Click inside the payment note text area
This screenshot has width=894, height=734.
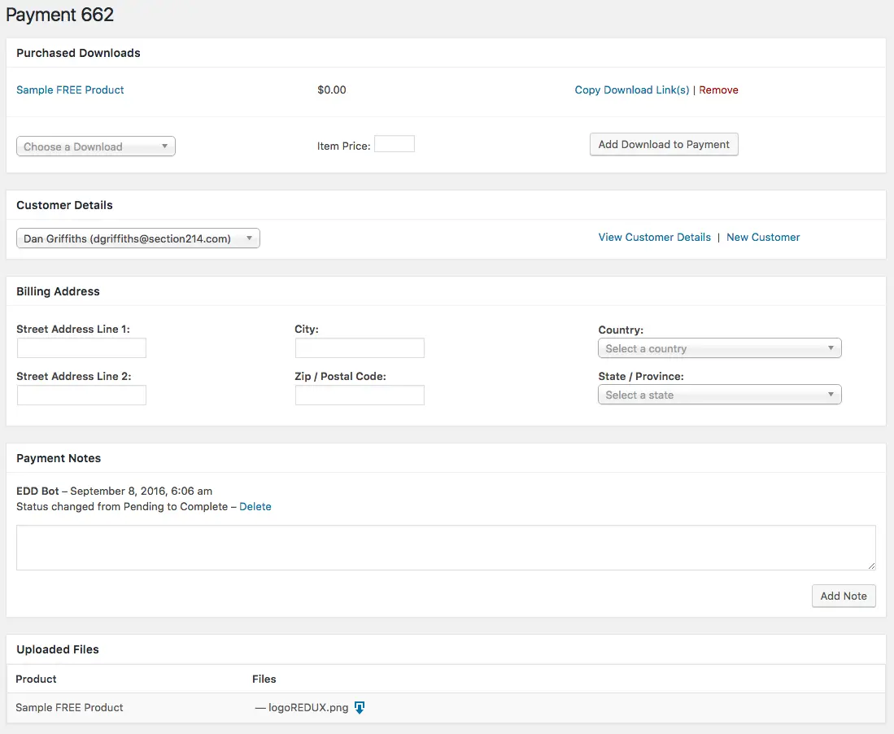click(446, 548)
